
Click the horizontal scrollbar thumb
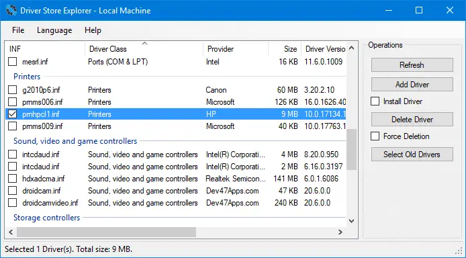tap(106, 232)
